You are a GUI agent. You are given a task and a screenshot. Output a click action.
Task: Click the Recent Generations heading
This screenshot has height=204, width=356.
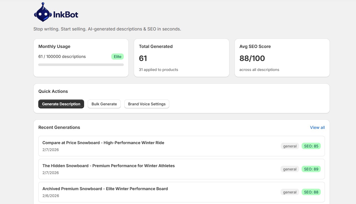59,127
